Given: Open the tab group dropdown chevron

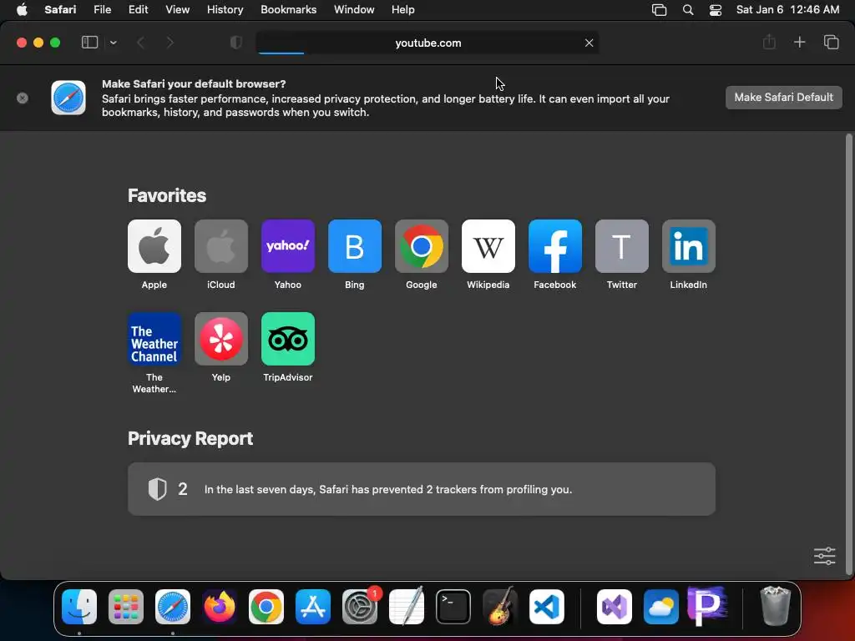Looking at the screenshot, I should [113, 43].
